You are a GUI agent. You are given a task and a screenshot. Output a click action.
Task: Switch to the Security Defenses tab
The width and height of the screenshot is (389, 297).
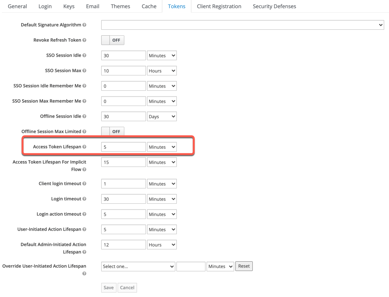274,6
